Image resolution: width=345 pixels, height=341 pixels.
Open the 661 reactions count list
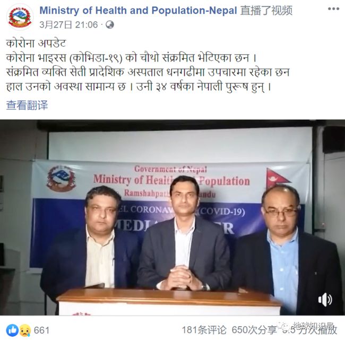pos(41,330)
